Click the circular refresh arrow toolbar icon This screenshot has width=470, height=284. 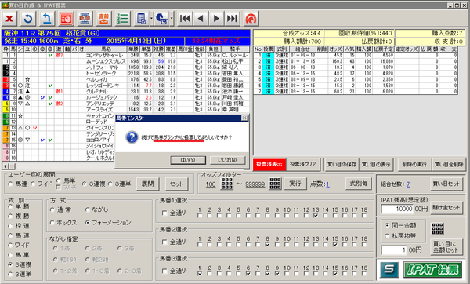28,19
